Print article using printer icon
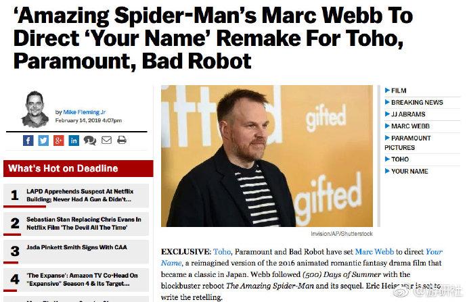467x302 pixels. pyautogui.click(x=122, y=140)
